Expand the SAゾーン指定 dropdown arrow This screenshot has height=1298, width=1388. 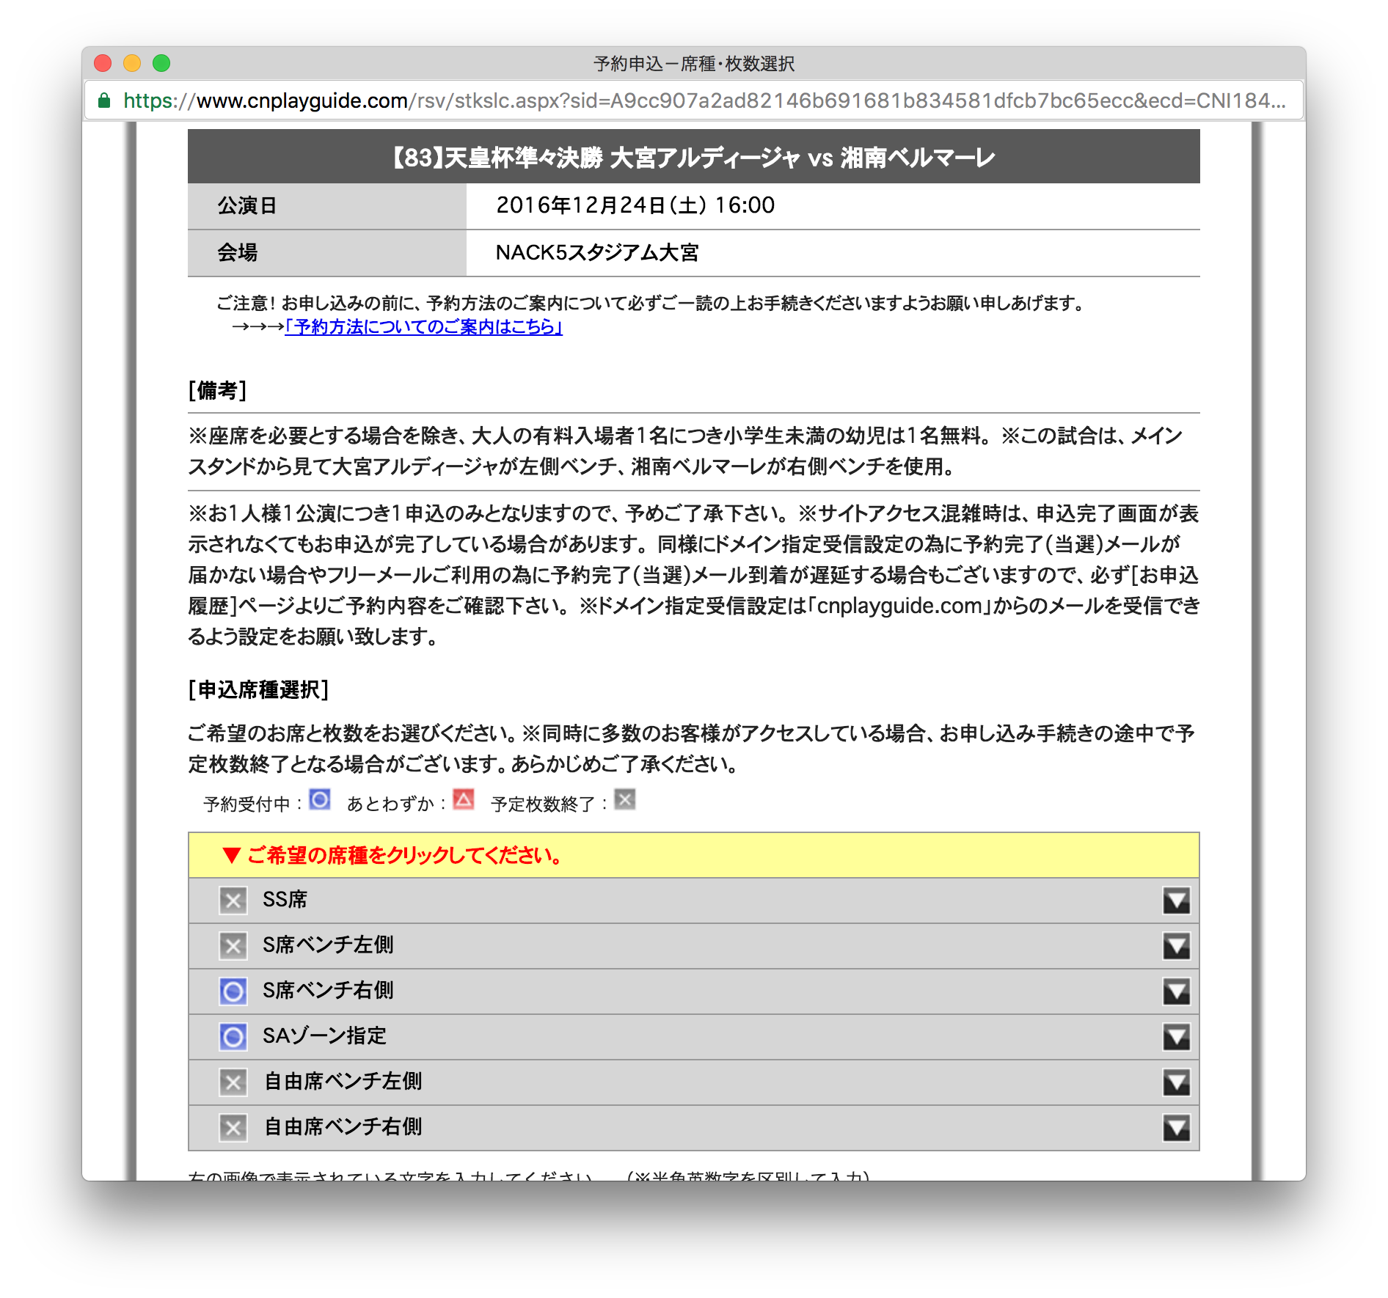coord(1176,1037)
